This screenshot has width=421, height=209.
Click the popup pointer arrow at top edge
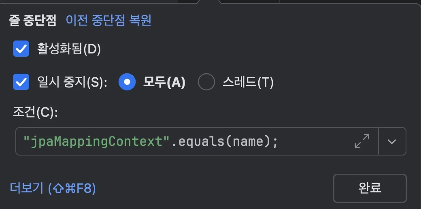point(209,2)
